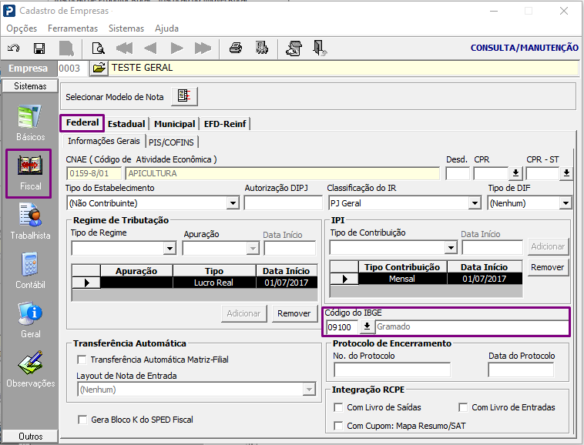Click the Código do IBGE code field
Viewport: 584px width, 445px height.
[343, 327]
